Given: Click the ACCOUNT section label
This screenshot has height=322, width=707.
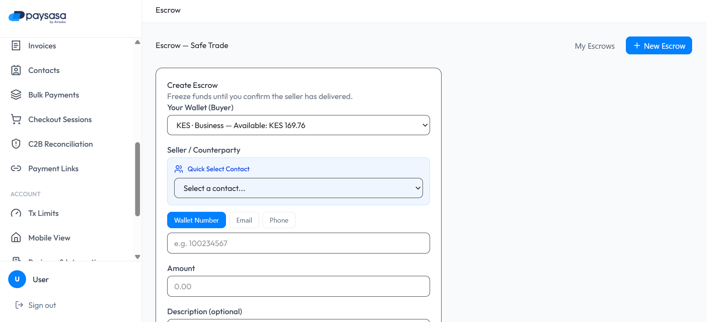Looking at the screenshot, I should (x=26, y=194).
